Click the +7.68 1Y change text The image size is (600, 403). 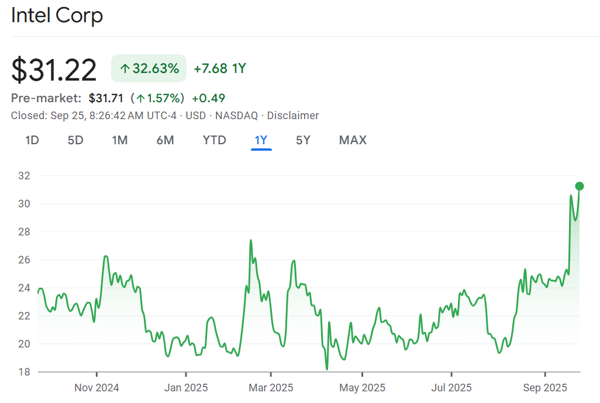220,68
